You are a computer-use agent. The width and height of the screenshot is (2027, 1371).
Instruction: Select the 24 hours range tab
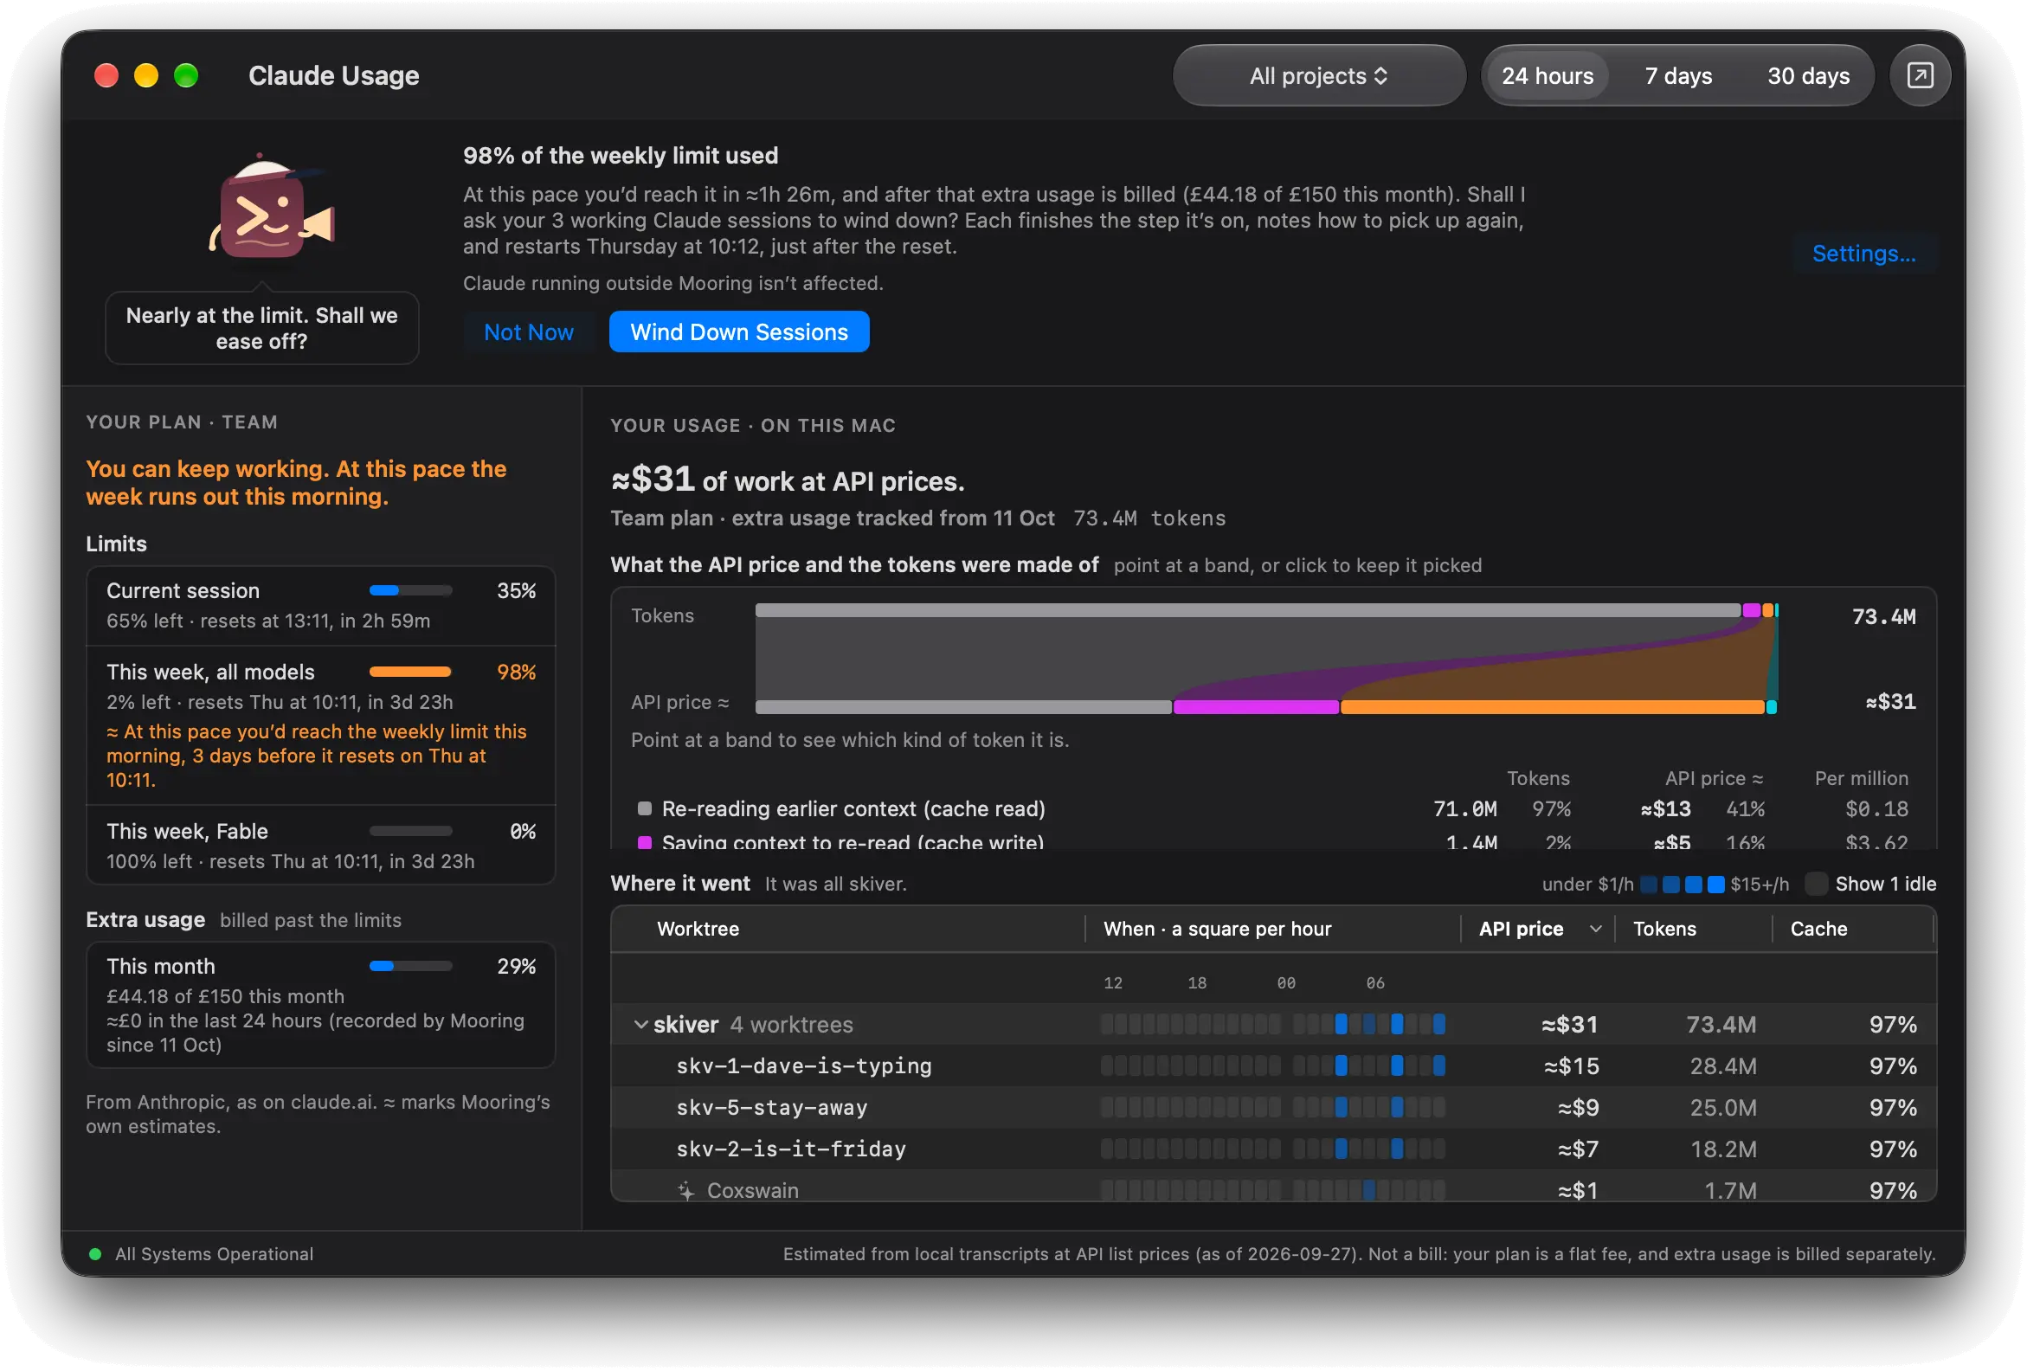[1547, 76]
